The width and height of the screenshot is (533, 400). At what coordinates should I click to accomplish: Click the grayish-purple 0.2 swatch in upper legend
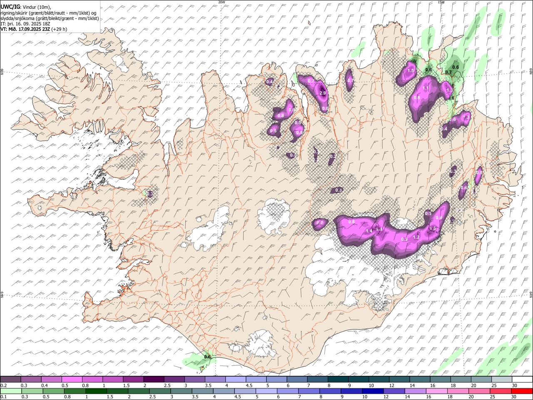point(10,380)
